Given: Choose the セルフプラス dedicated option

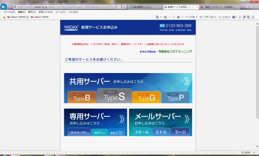Looking at the screenshot, I should click(x=116, y=132).
